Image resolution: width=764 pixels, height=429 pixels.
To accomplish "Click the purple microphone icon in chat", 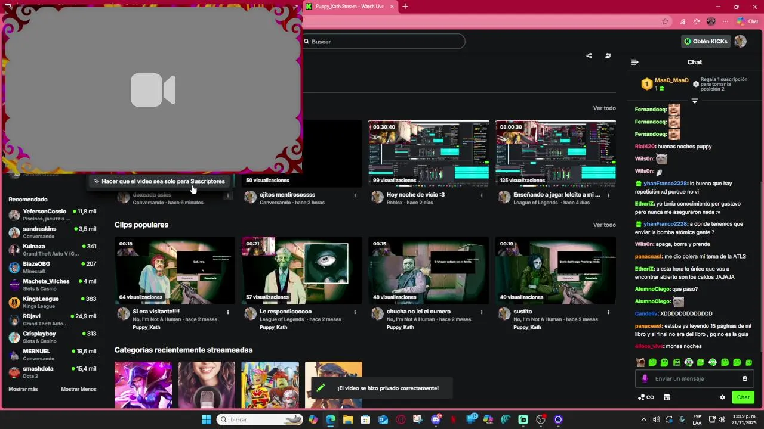I will [645, 378].
